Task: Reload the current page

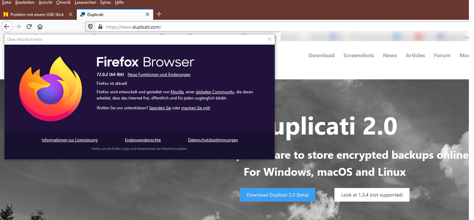Action: click(x=29, y=27)
